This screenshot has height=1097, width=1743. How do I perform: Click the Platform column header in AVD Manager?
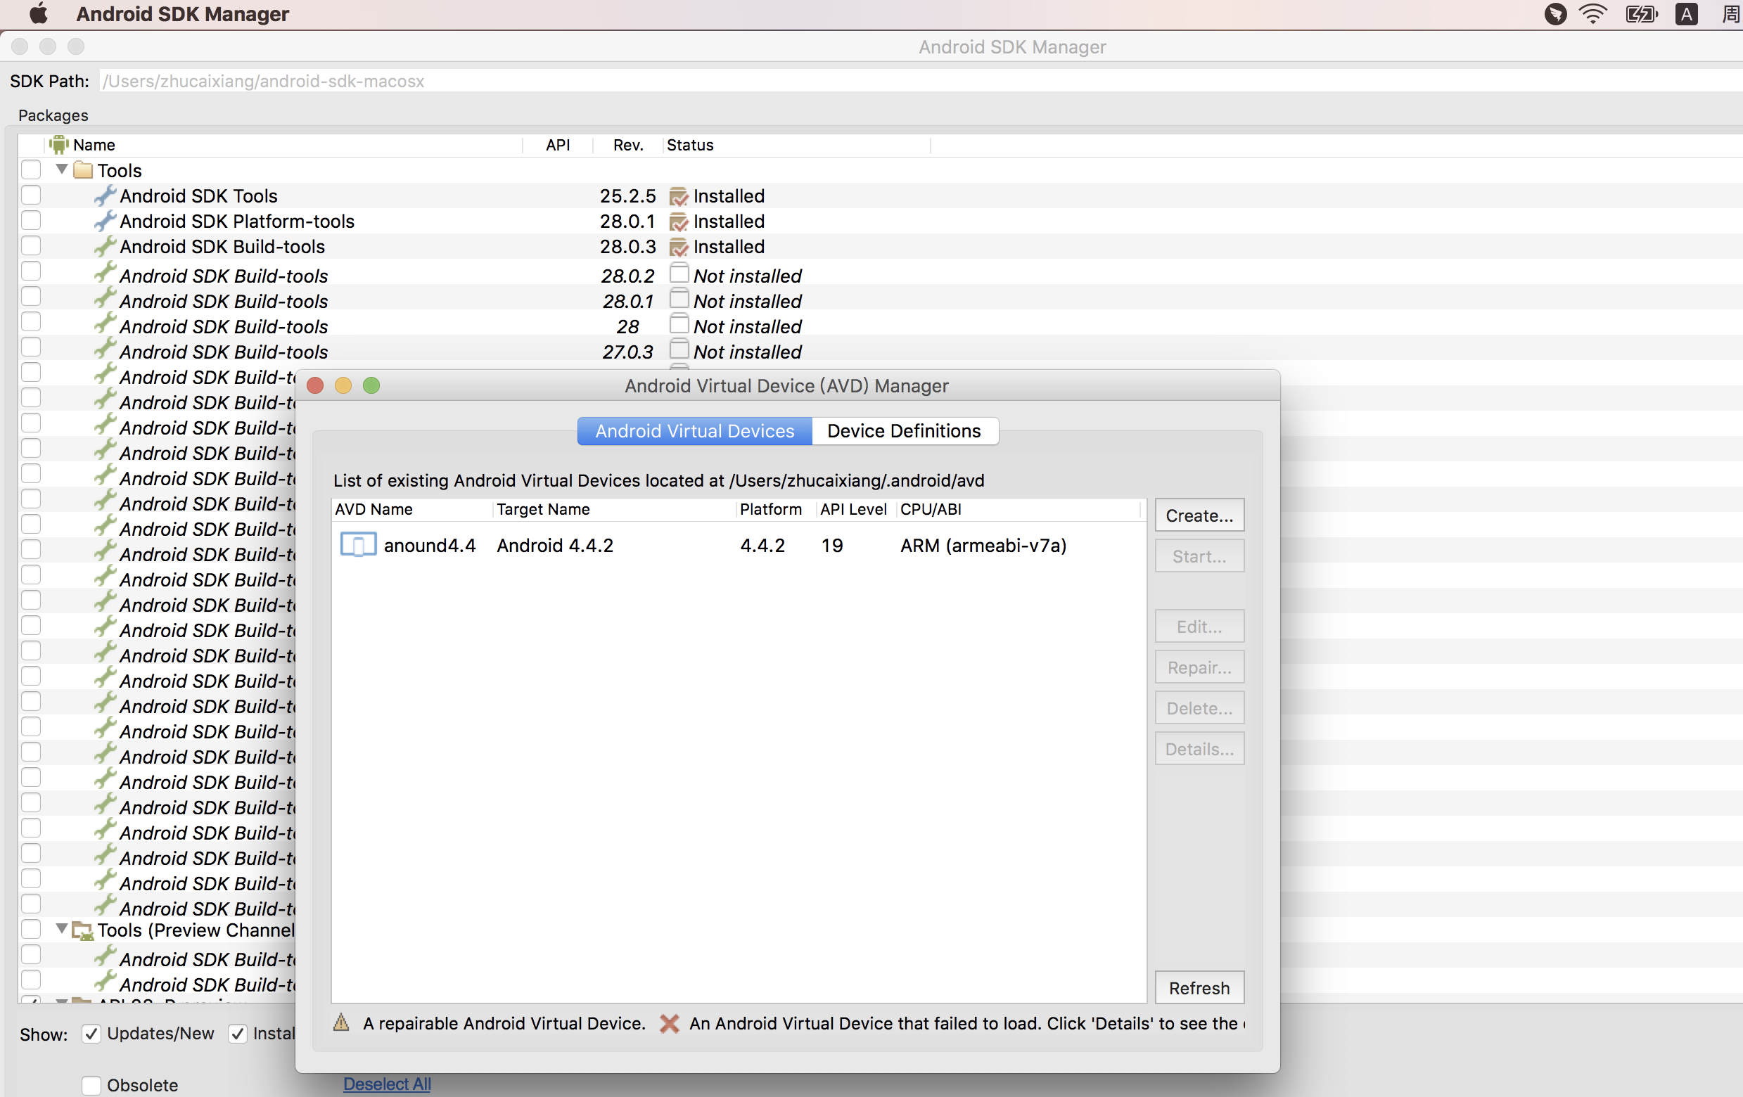(x=775, y=509)
